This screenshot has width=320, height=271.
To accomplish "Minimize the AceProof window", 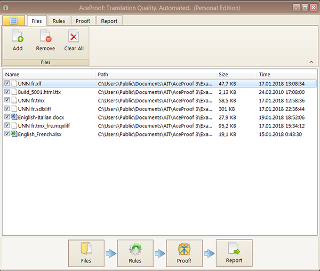I will 297,7.
